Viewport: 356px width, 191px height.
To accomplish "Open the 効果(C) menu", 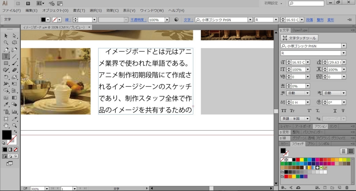I will pyautogui.click(x=113, y=10).
